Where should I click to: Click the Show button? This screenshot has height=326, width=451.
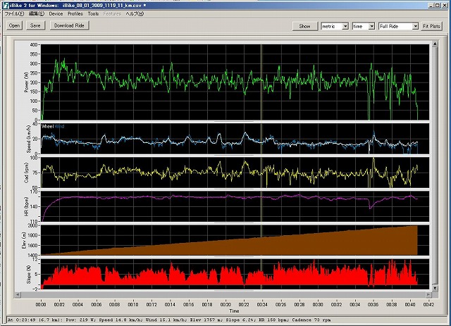(304, 26)
